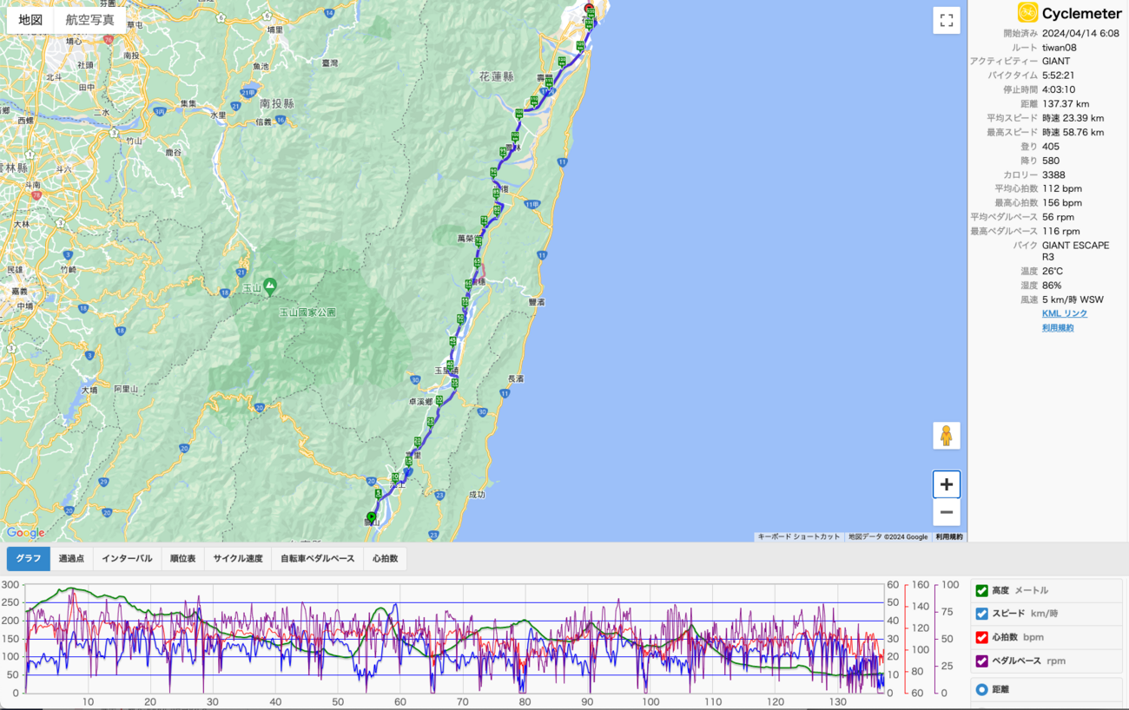
Task: Grab the Street View pegman icon
Action: coord(947,436)
